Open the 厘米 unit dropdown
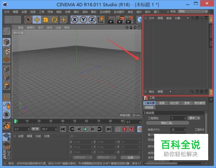The height and width of the screenshot is (168, 216). pyautogui.click(x=194, y=118)
